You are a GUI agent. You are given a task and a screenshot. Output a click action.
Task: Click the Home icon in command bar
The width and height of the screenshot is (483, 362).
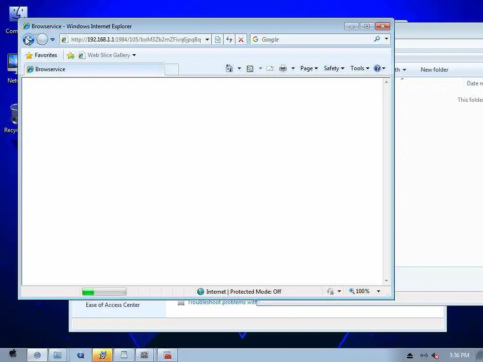pos(229,68)
